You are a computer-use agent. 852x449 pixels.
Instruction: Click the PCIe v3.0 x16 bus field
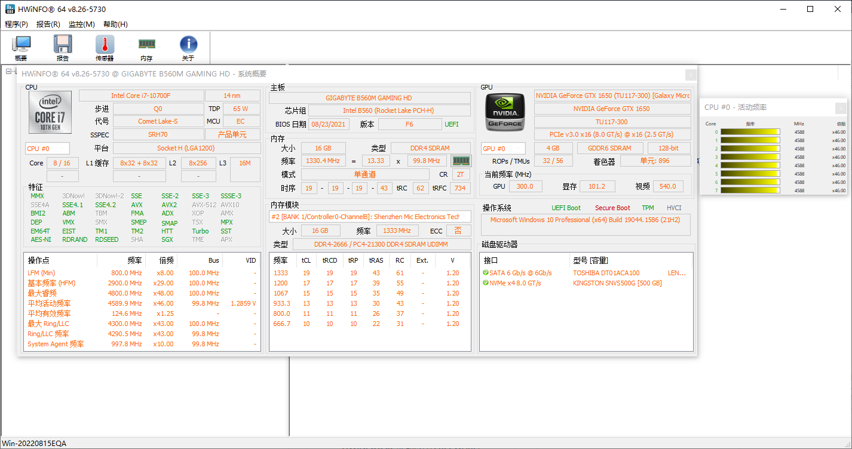click(x=612, y=134)
